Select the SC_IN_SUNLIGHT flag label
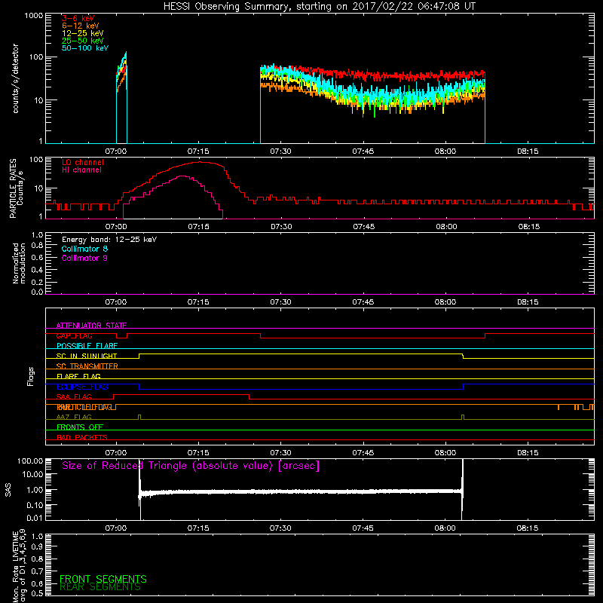The image size is (603, 603). (x=87, y=356)
